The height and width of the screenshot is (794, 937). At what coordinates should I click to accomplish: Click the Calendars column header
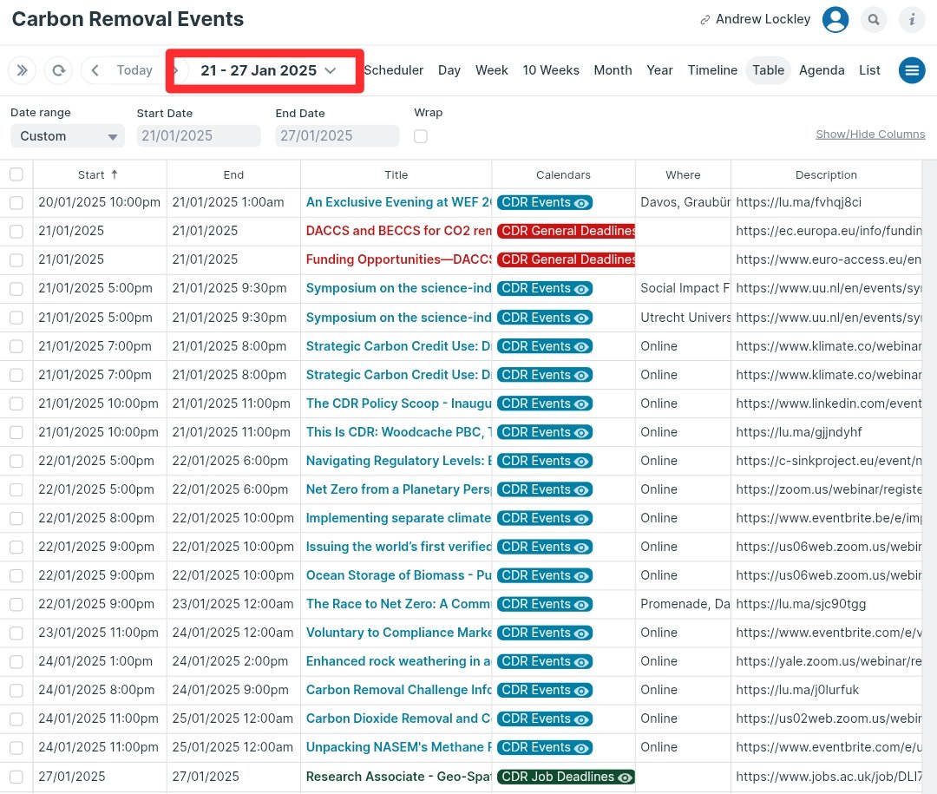click(563, 174)
